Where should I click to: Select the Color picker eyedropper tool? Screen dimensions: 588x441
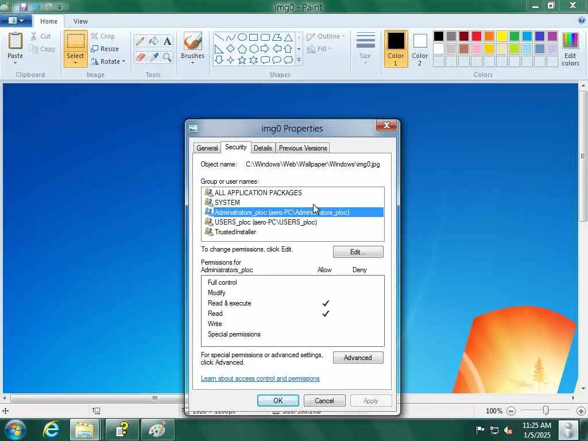pos(154,57)
